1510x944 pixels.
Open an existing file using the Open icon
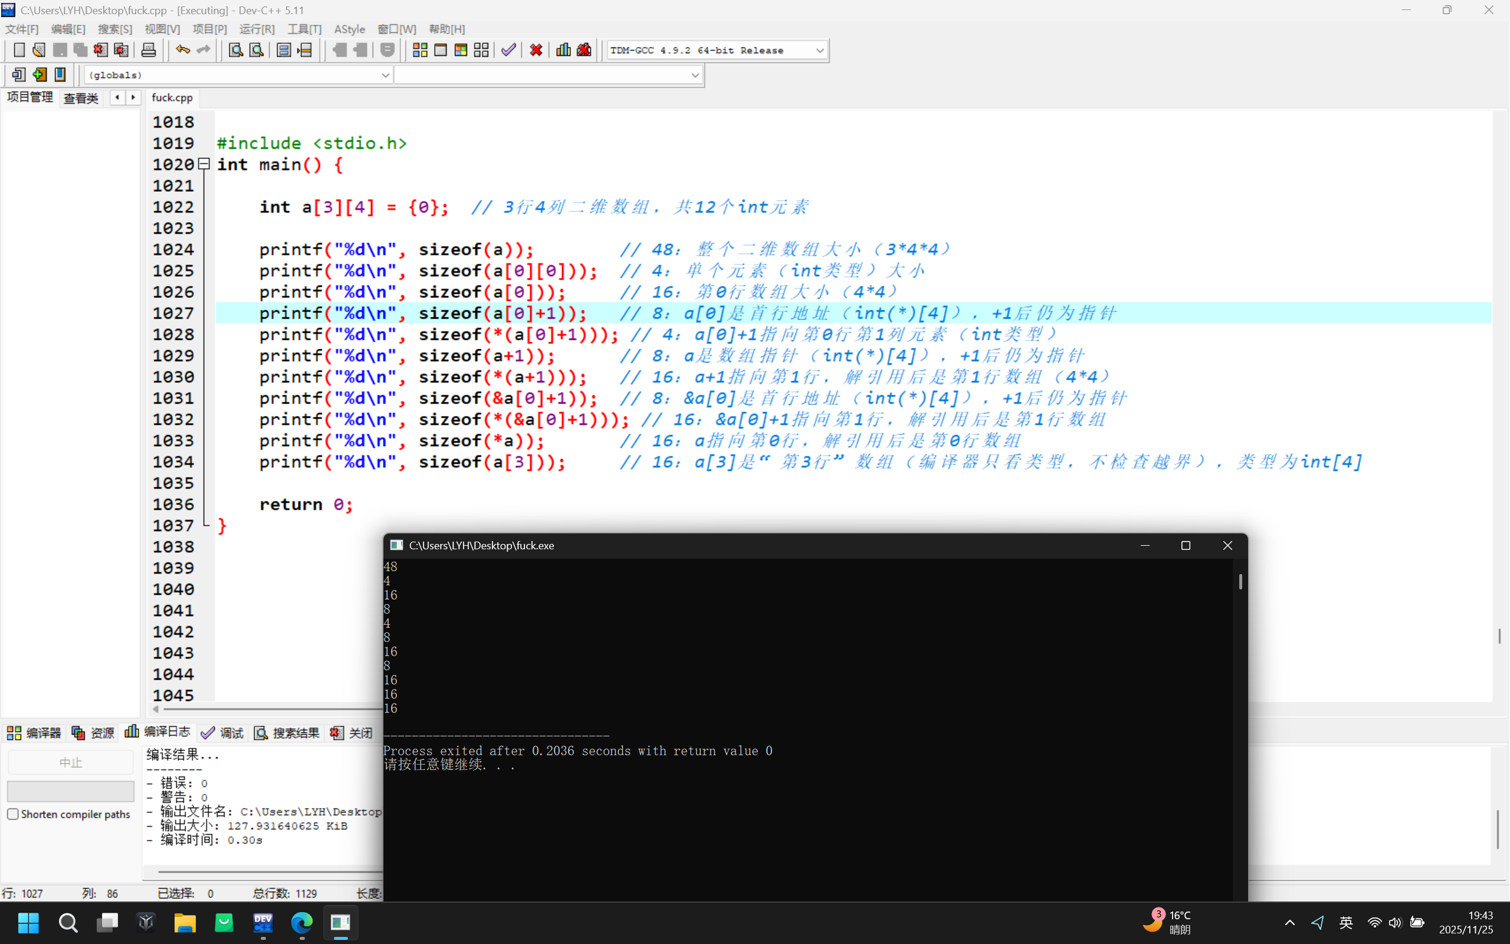pyautogui.click(x=39, y=50)
